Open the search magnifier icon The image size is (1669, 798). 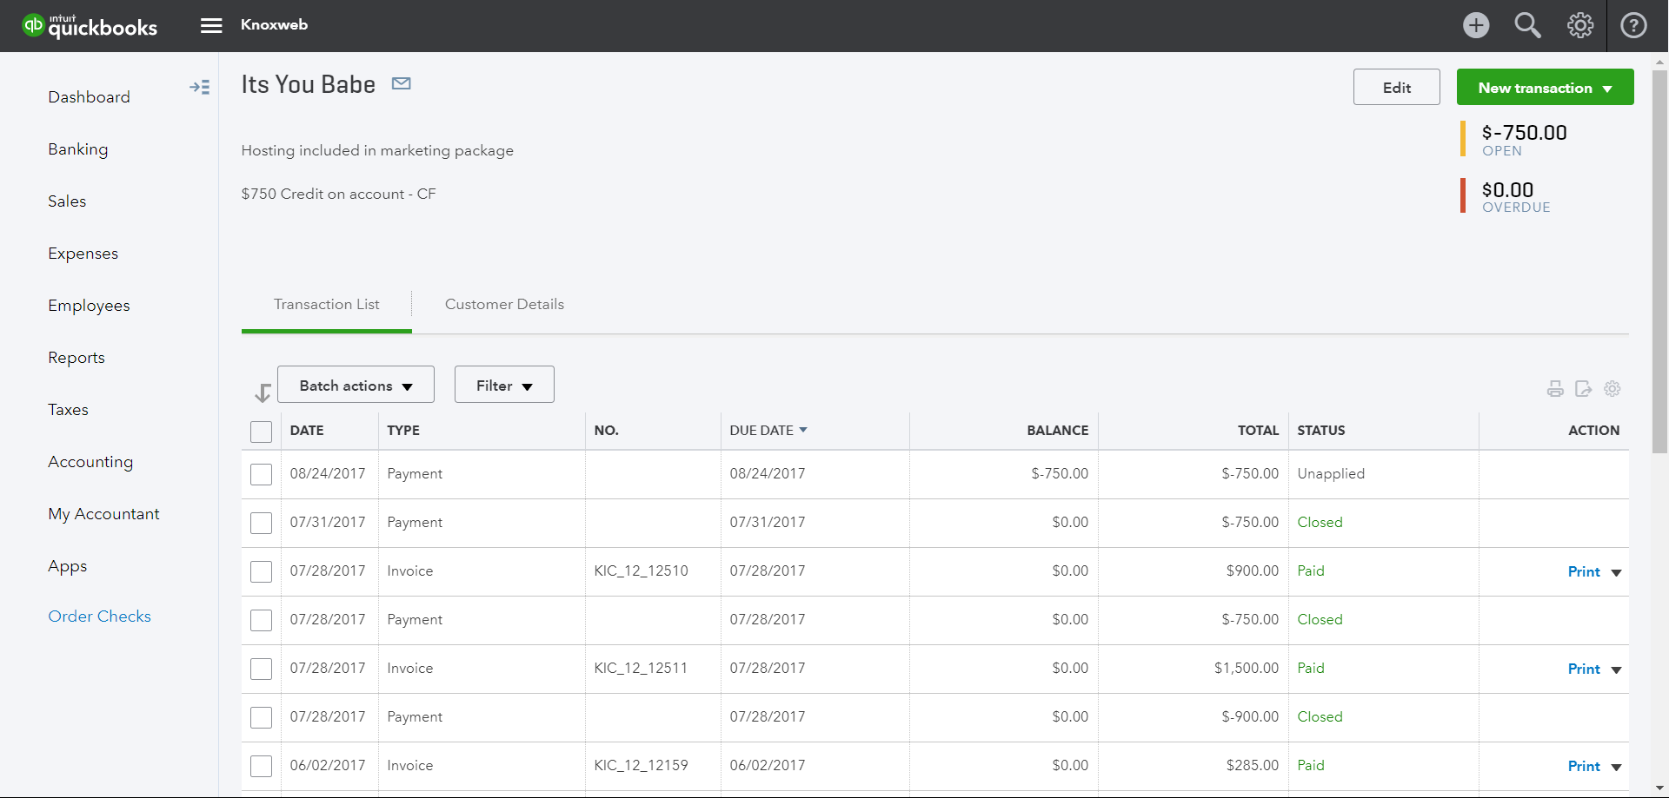(x=1527, y=25)
